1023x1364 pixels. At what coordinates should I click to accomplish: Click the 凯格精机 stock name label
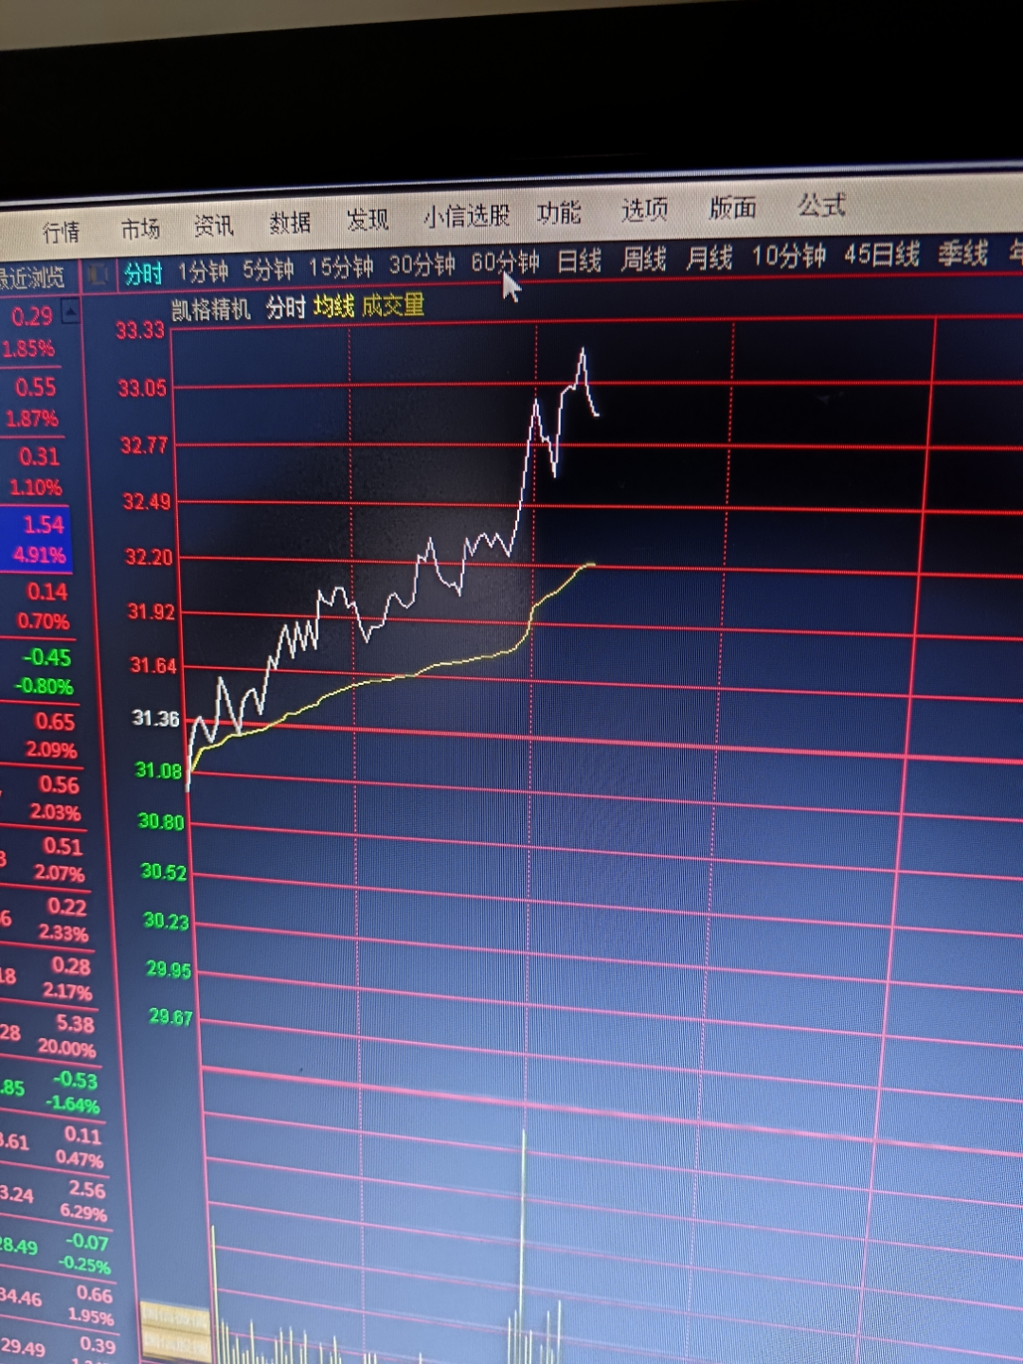coord(211,309)
